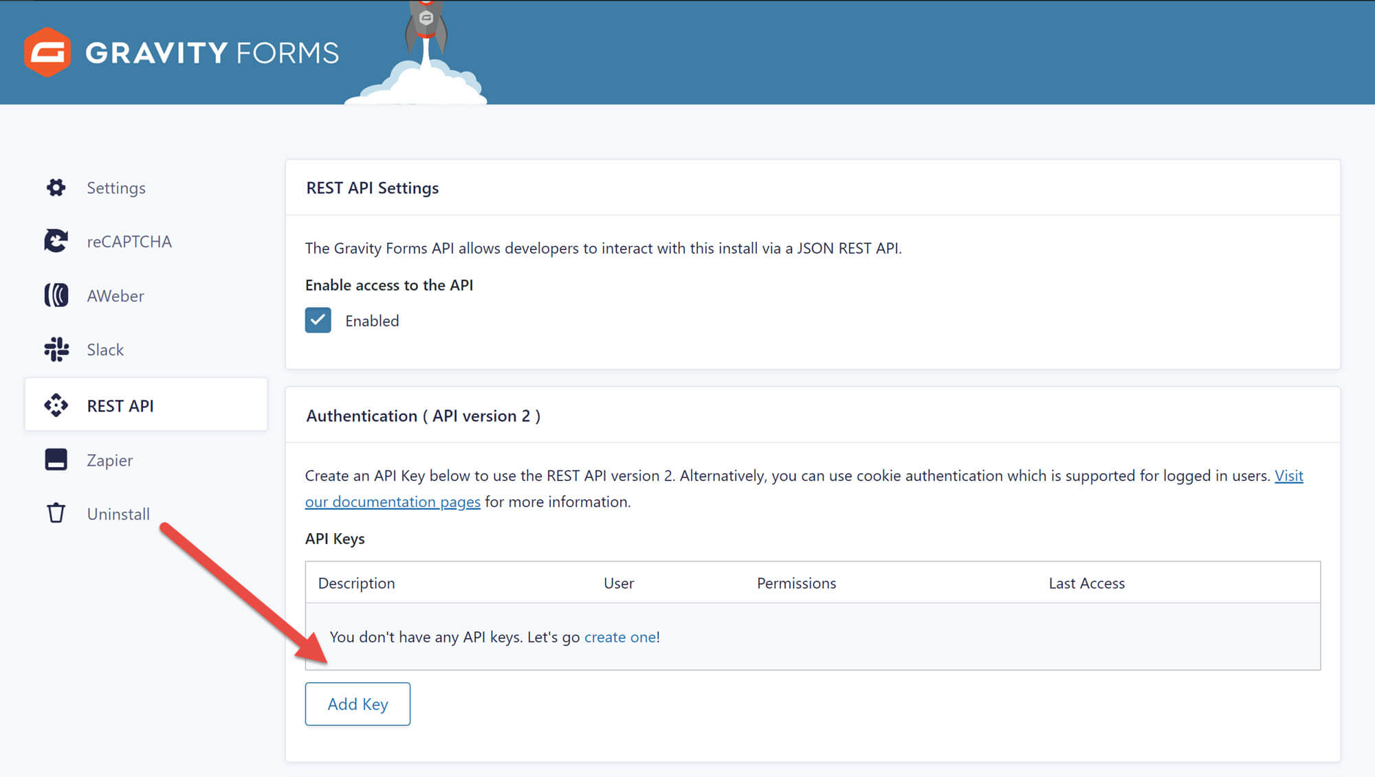Image resolution: width=1375 pixels, height=777 pixels.
Task: Select the REST API menu item
Action: (146, 405)
